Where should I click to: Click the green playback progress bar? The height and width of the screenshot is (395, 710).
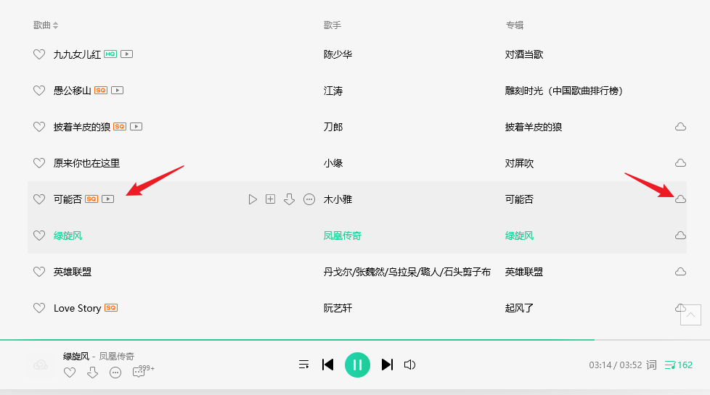point(297,339)
